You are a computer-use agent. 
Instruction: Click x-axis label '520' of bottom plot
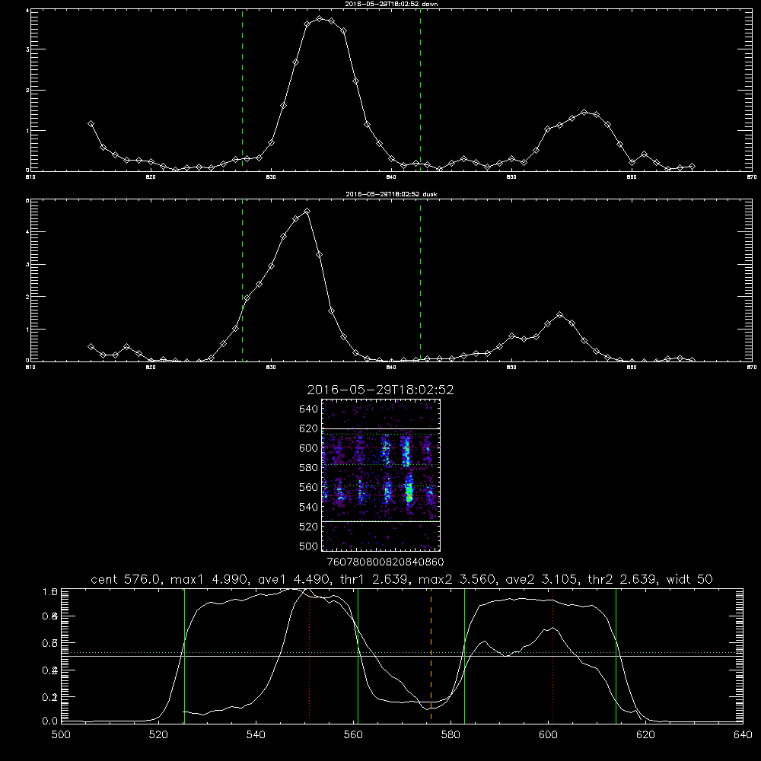158,735
